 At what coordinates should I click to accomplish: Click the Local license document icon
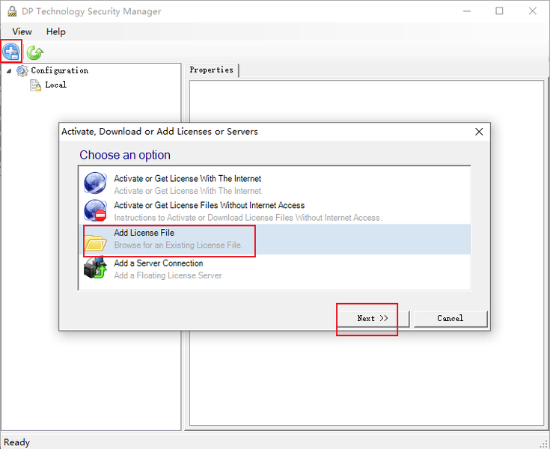pos(35,85)
